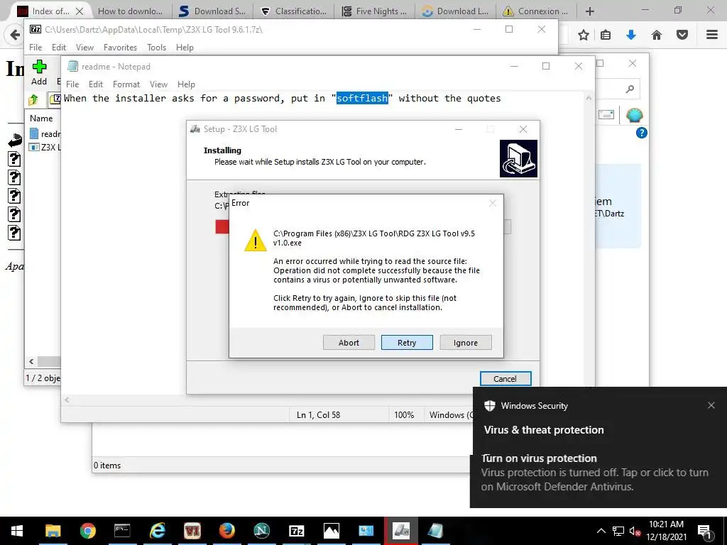This screenshot has width=727, height=545.
Task: Click Cancel in the Setup window
Action: pyautogui.click(x=505, y=379)
